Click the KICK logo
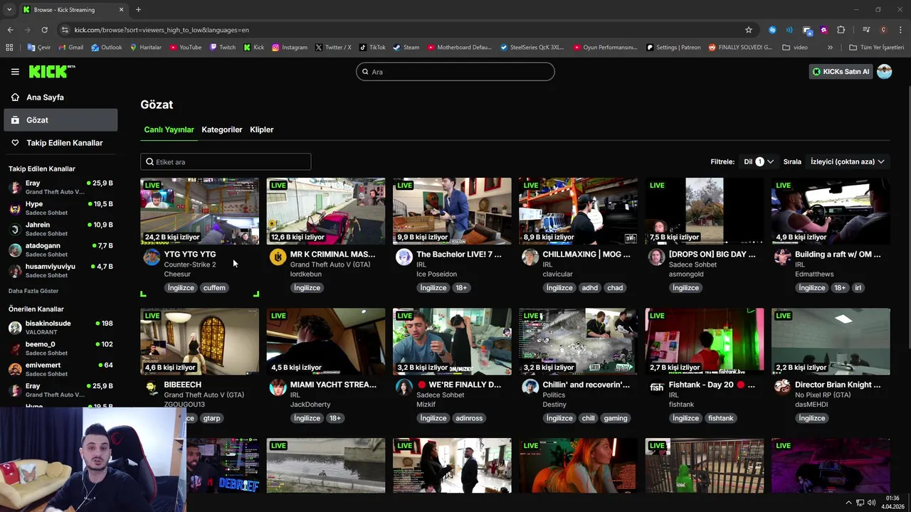The width and height of the screenshot is (911, 512). (51, 72)
